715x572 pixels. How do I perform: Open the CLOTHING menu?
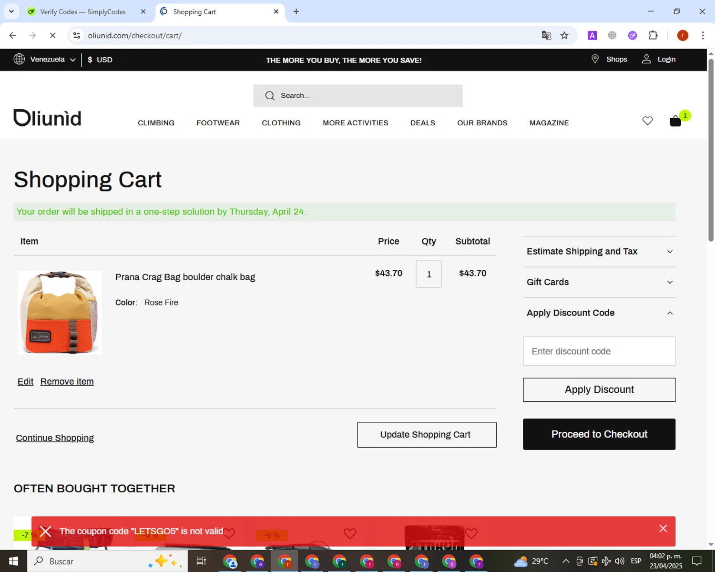281,123
